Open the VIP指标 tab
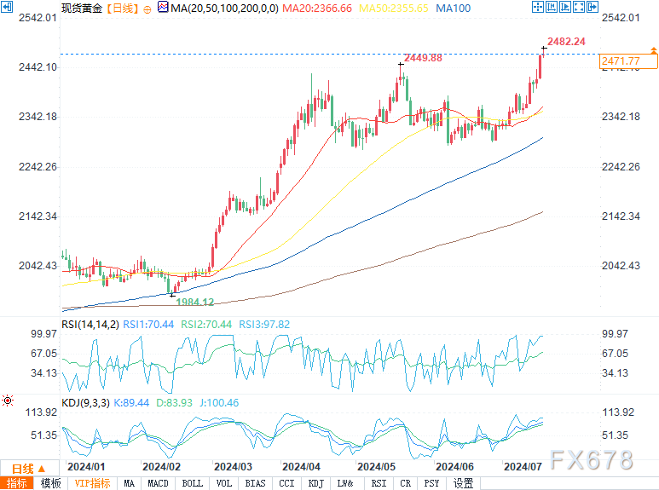Viewport: 659px width, 490px height. 92,483
